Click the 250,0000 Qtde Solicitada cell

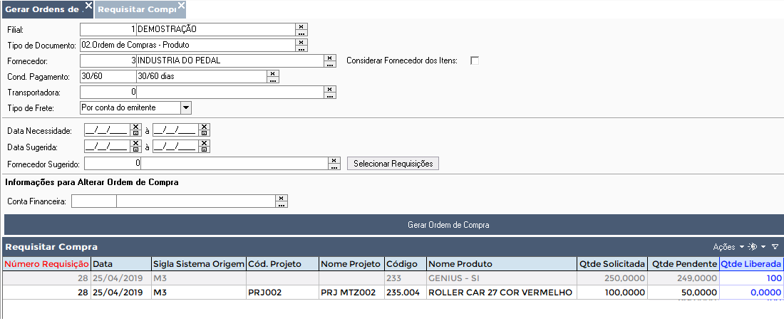coord(612,278)
